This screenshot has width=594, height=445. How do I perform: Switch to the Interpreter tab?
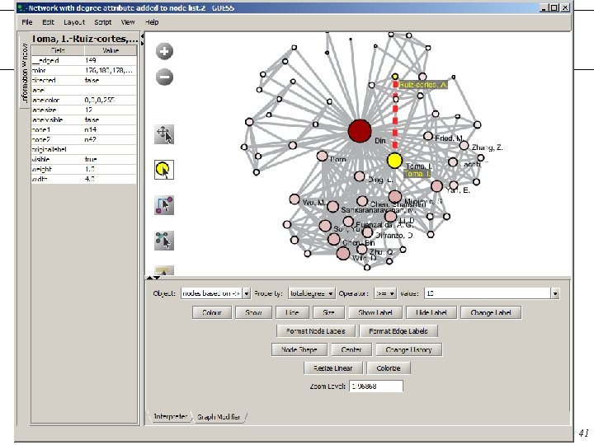click(170, 417)
